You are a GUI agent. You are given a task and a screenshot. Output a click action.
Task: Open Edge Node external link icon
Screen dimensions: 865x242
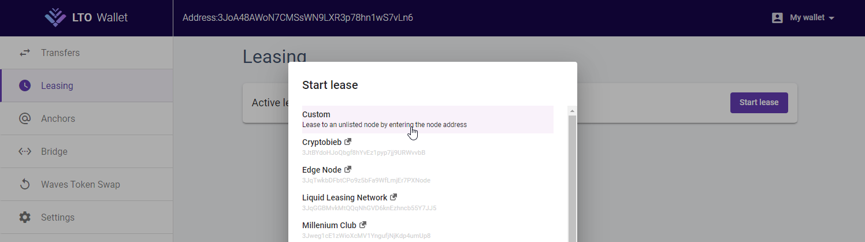point(348,169)
